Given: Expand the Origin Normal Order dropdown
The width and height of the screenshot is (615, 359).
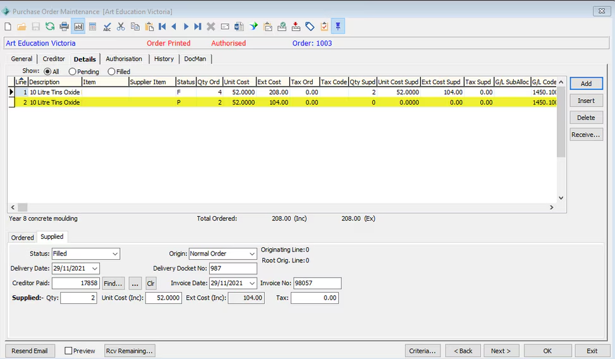Looking at the screenshot, I should [x=251, y=253].
